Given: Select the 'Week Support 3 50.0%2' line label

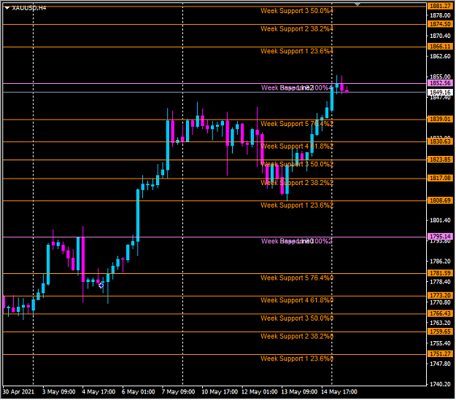Looking at the screenshot, I should pyautogui.click(x=297, y=165).
